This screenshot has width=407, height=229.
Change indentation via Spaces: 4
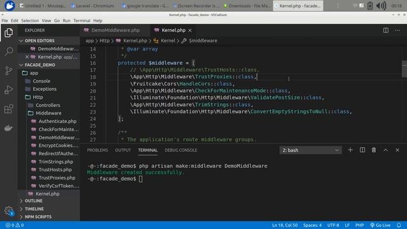tap(312, 225)
